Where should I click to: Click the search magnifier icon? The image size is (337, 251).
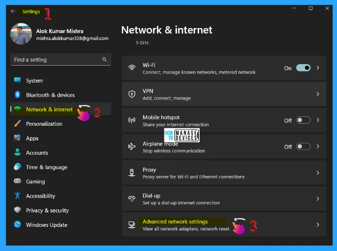point(104,60)
